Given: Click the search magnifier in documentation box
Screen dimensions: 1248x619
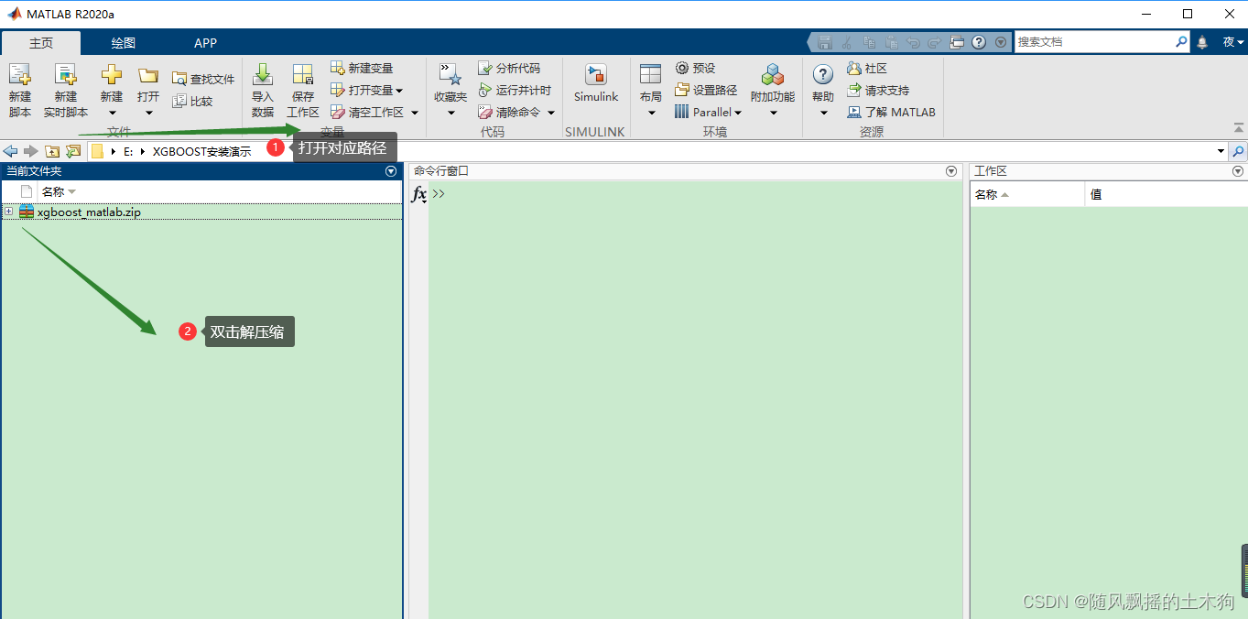Looking at the screenshot, I should coord(1181,42).
